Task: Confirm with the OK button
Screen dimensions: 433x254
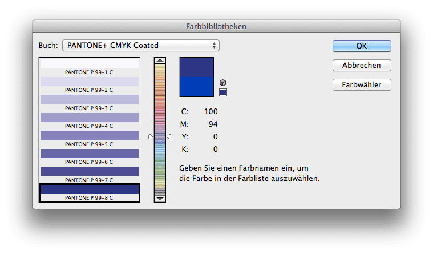Action: point(362,46)
